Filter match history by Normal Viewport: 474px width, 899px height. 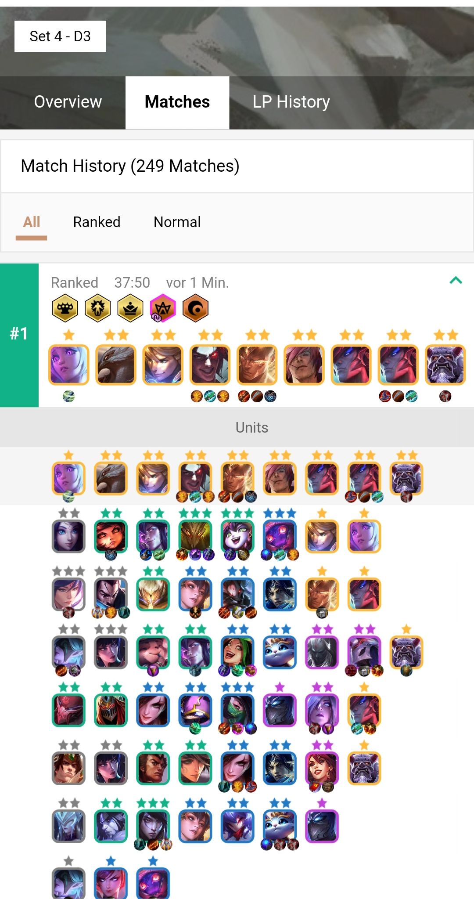(177, 222)
